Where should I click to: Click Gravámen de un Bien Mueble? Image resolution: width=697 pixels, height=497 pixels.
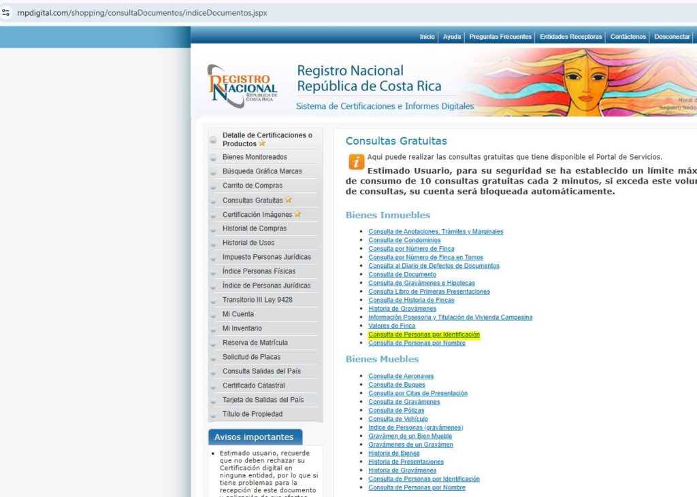(x=410, y=436)
